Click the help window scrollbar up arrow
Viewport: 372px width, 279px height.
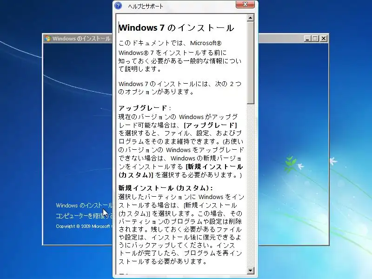pyautogui.click(x=251, y=18)
